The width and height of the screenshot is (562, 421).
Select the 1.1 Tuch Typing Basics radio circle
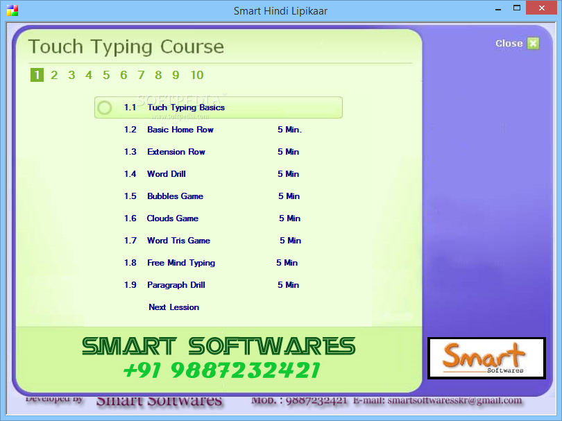click(x=105, y=108)
